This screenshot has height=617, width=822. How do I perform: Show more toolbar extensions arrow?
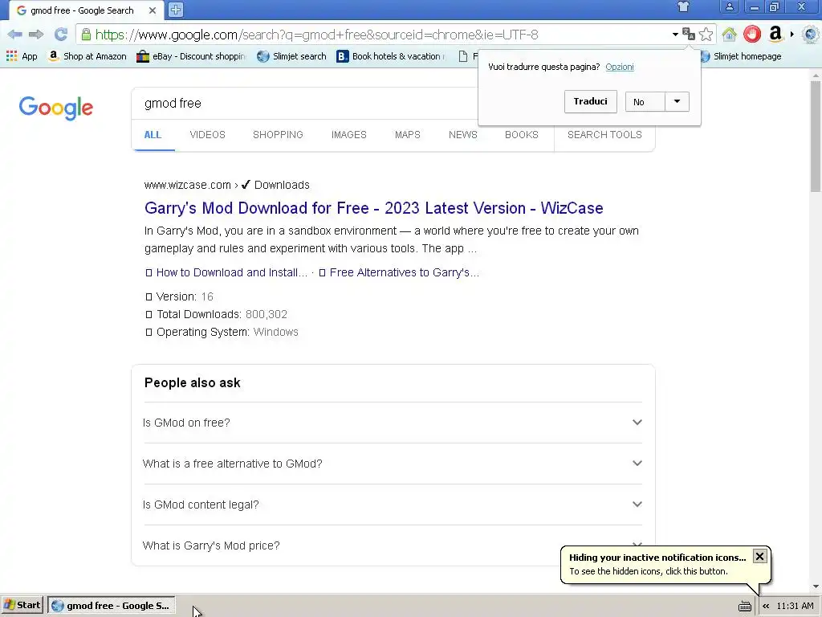792,35
